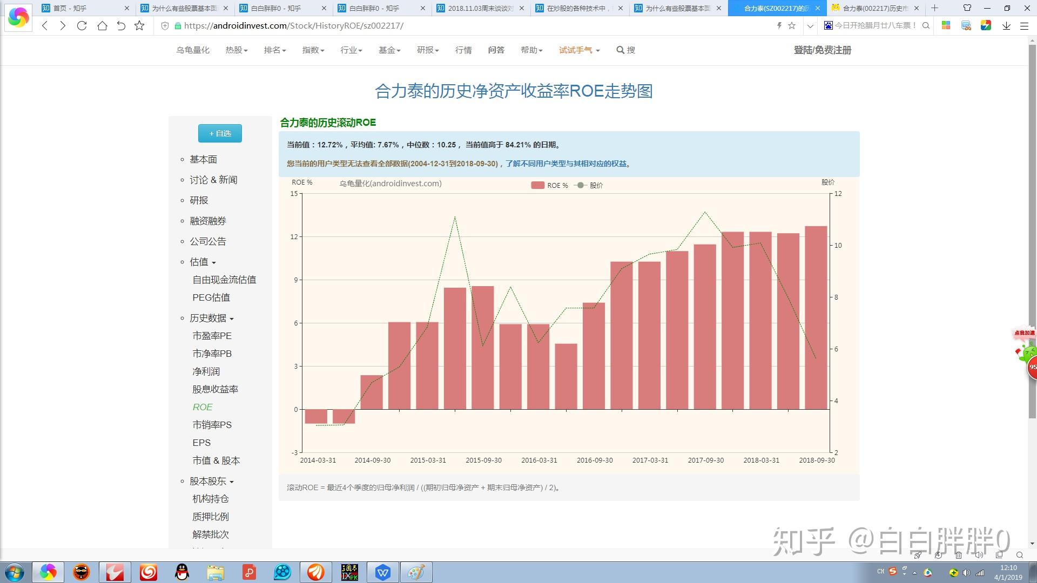
Task: Collapse the 历史数据 sidebar section
Action: point(212,318)
